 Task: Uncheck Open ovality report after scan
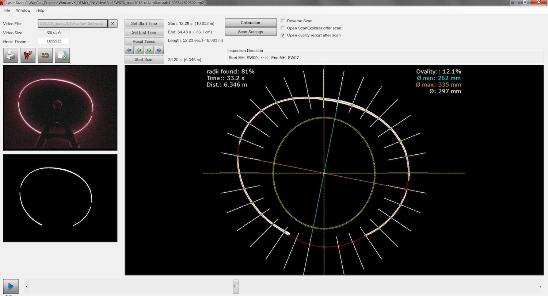pyautogui.click(x=283, y=35)
